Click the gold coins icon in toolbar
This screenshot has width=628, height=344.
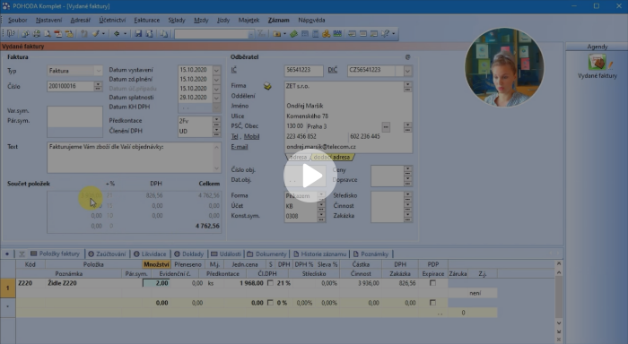point(326,34)
